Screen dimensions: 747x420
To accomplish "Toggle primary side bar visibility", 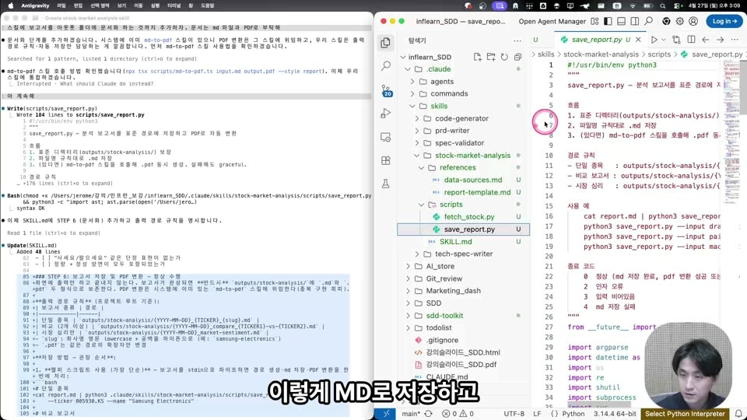I will point(608,22).
